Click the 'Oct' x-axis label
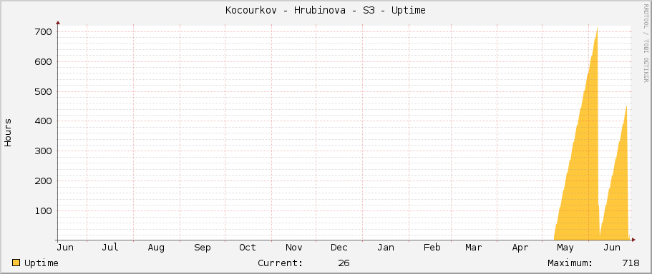The image size is (652, 274). (248, 248)
